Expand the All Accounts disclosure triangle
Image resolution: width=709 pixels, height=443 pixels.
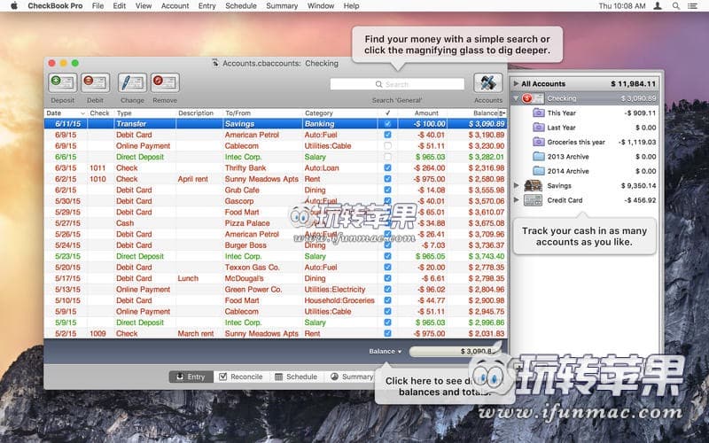coord(516,83)
